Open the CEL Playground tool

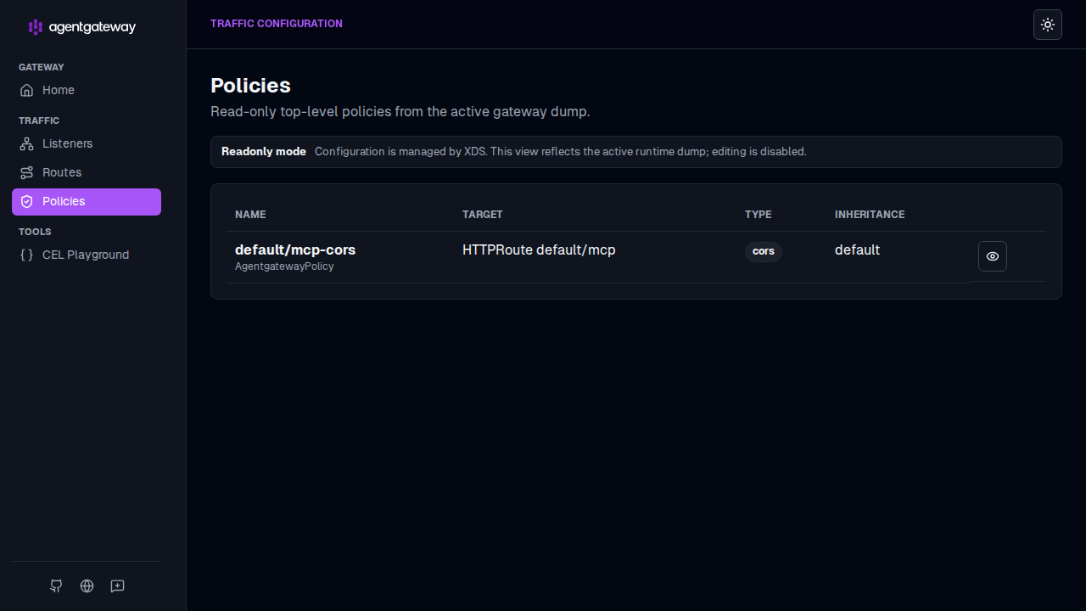click(x=87, y=255)
